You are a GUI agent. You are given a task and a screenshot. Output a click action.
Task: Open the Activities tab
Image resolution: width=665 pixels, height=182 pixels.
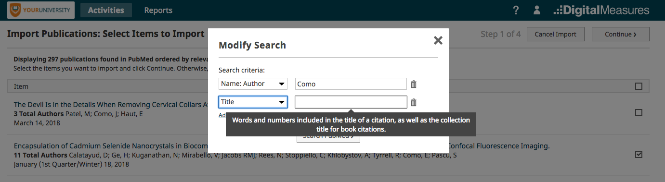(x=106, y=10)
